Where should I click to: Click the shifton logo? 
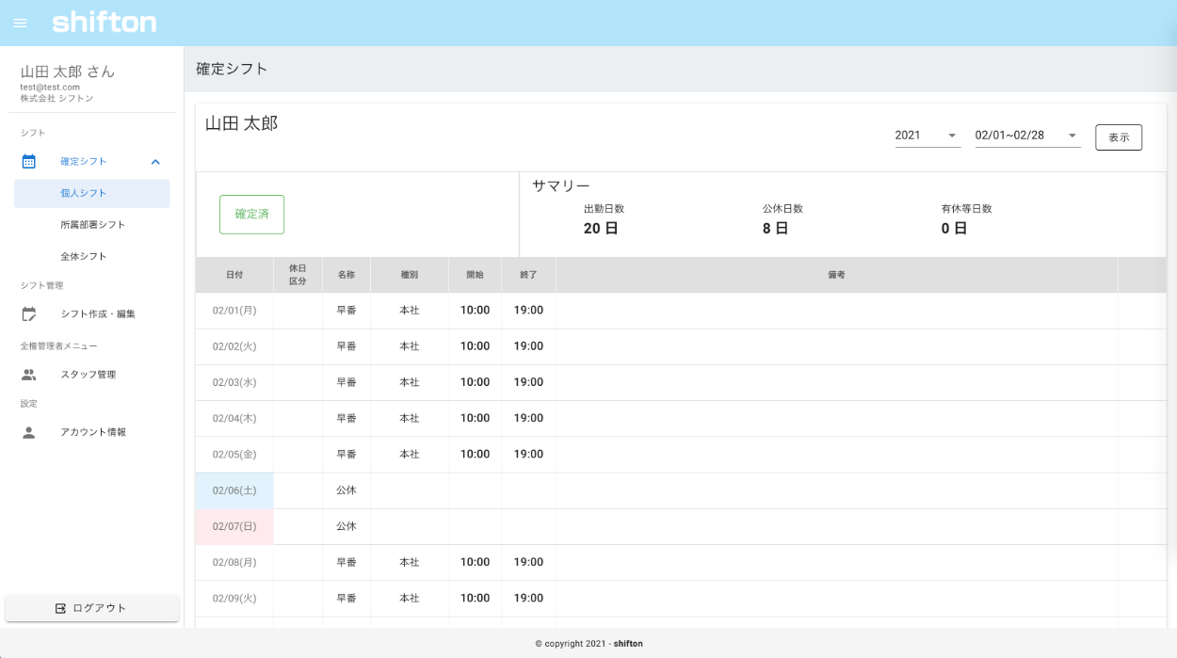coord(105,23)
